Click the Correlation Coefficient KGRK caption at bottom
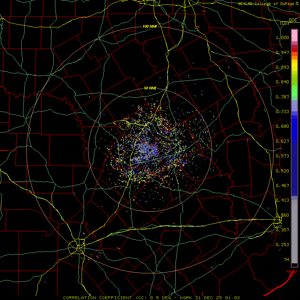The height and width of the screenshot is (300, 300). point(151,298)
